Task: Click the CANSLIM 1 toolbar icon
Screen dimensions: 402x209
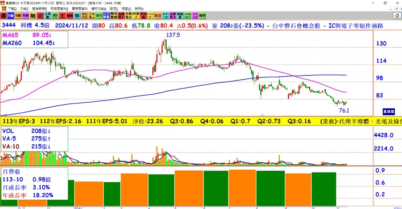Action: [151, 15]
